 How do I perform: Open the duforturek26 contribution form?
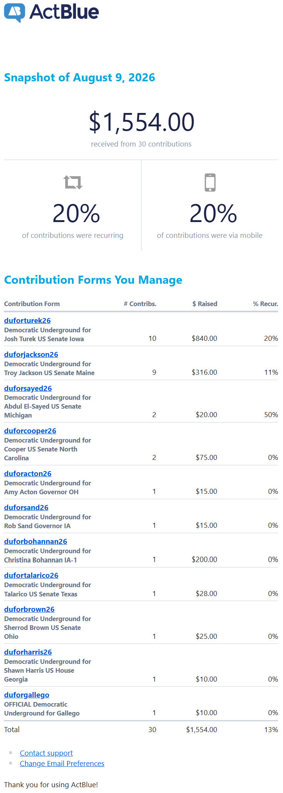27,321
